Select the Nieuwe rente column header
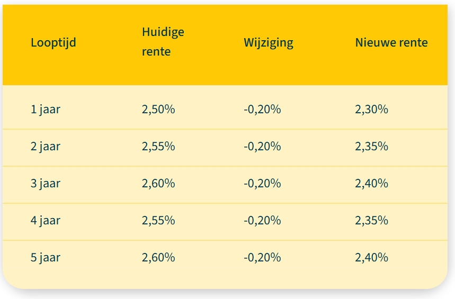This screenshot has width=455, height=299. 391,43
